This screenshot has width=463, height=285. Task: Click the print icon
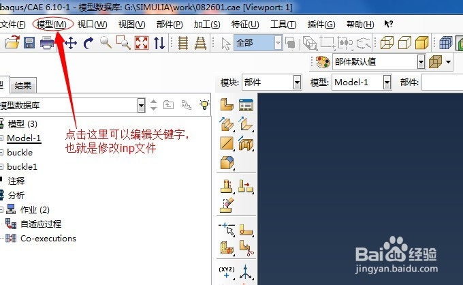[x=47, y=43]
